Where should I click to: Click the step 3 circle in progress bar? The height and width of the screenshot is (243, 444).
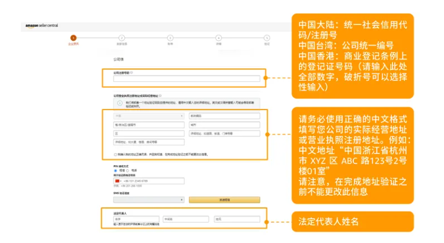point(170,37)
